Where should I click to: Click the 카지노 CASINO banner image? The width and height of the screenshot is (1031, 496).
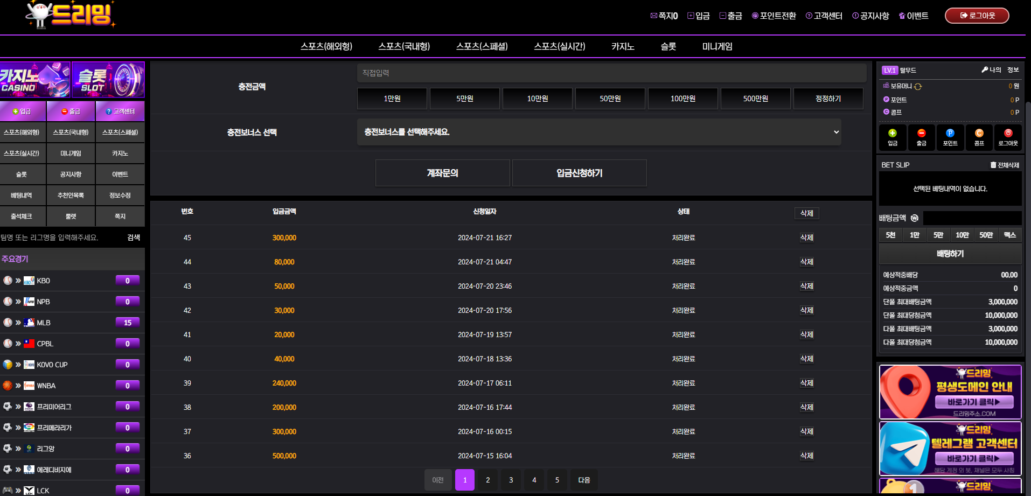35,80
